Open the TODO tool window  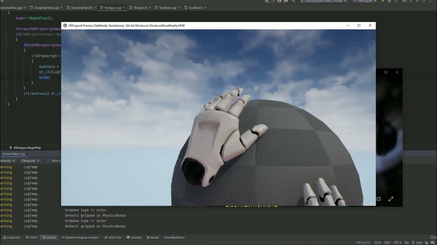point(31,238)
